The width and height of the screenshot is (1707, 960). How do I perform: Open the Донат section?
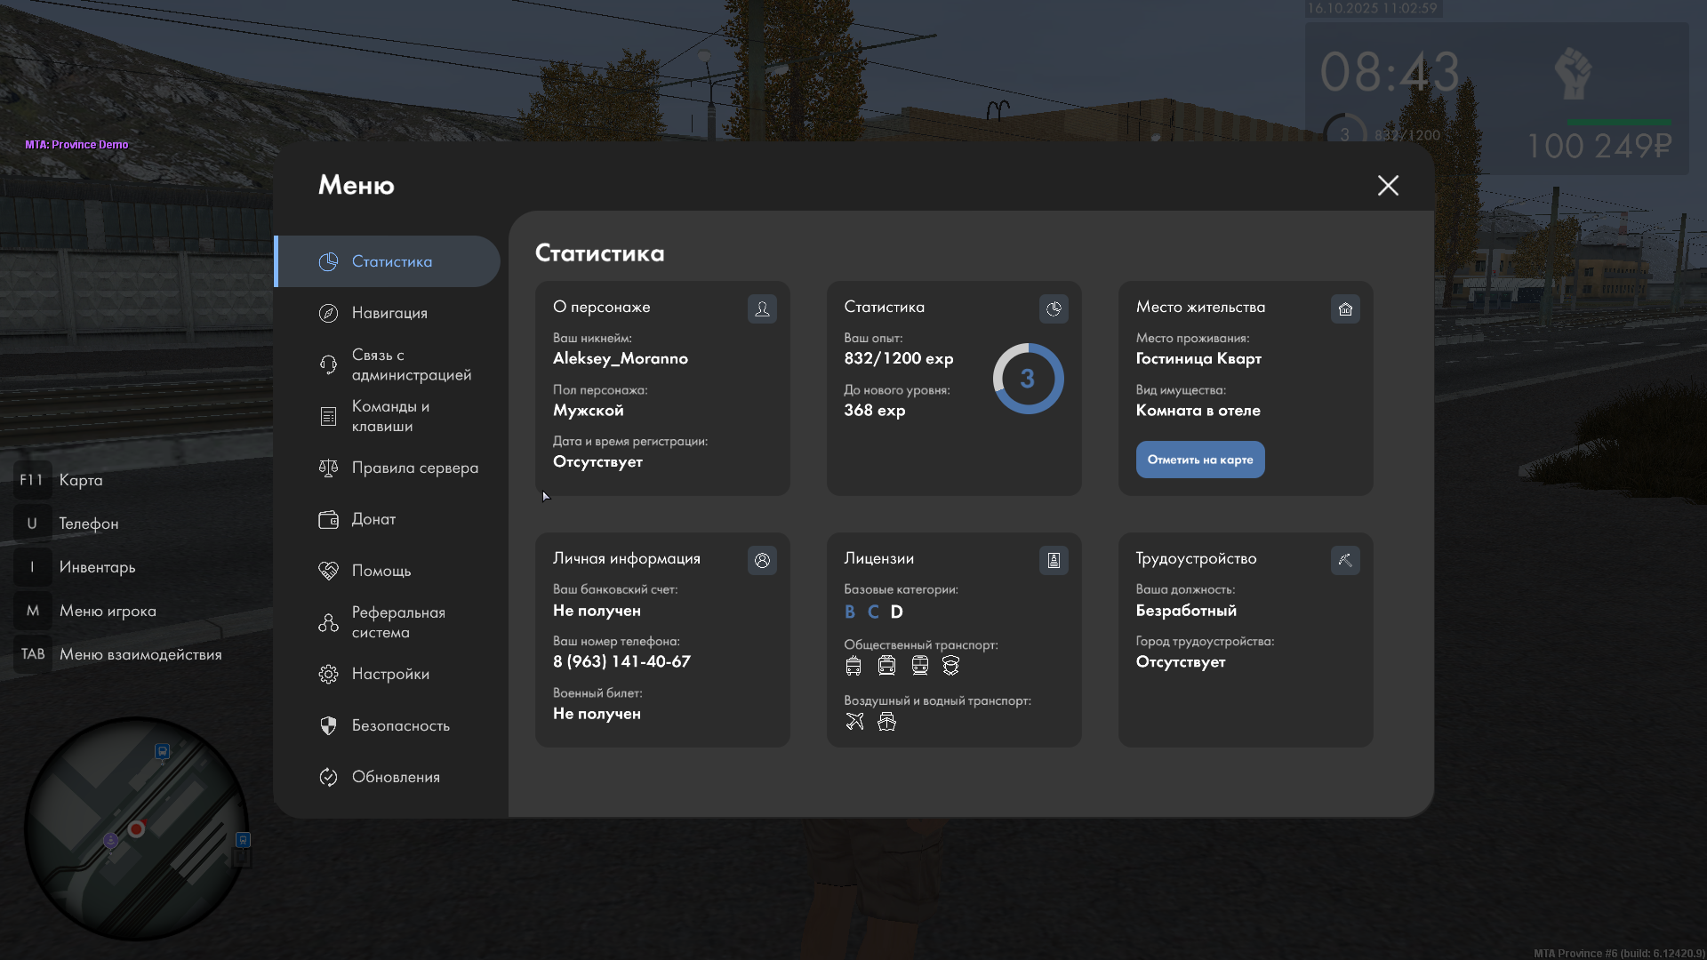tap(373, 519)
